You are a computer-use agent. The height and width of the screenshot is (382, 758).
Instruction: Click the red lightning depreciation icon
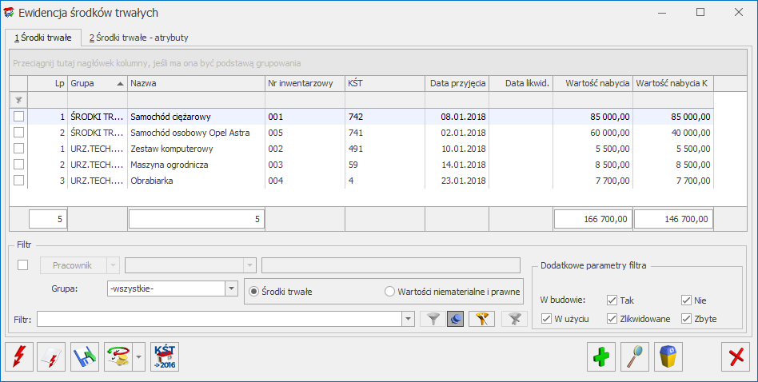19,357
